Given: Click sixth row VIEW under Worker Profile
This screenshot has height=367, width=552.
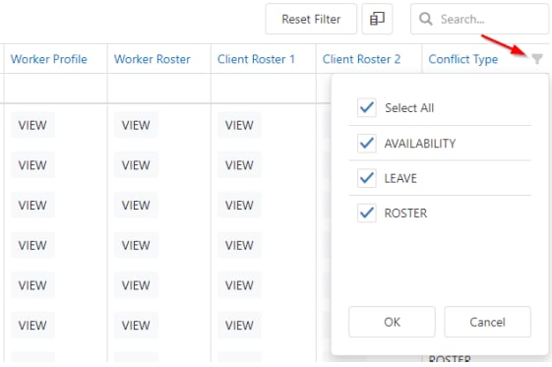Looking at the screenshot, I should point(32,326).
